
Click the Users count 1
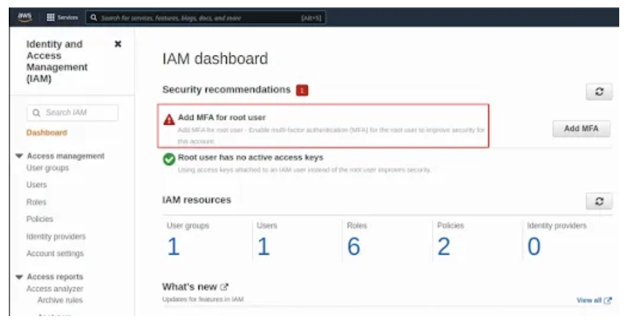(x=263, y=246)
